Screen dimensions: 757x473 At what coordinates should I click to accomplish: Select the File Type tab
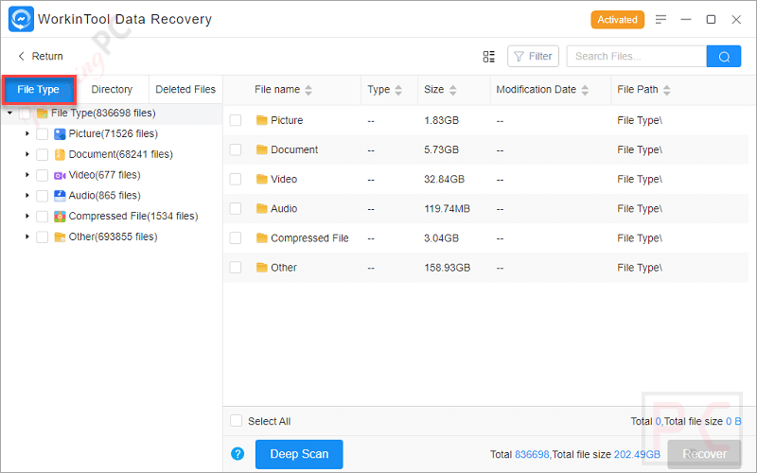pos(39,90)
